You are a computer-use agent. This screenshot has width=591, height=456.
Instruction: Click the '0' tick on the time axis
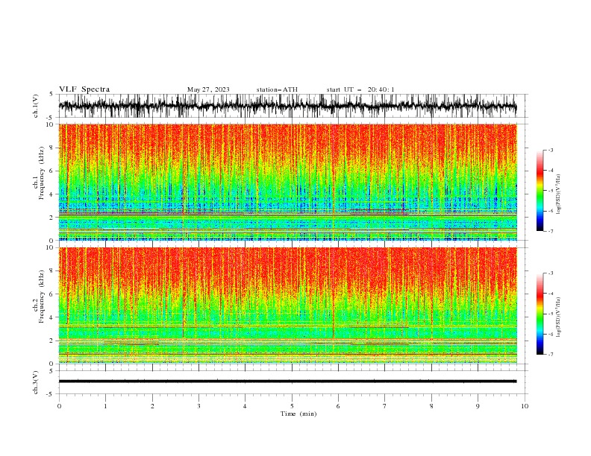point(59,406)
